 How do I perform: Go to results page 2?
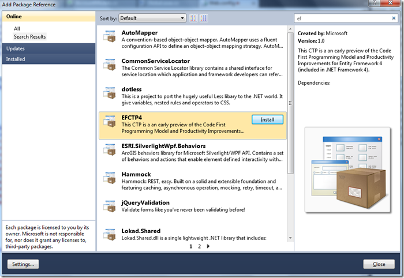click(199, 246)
